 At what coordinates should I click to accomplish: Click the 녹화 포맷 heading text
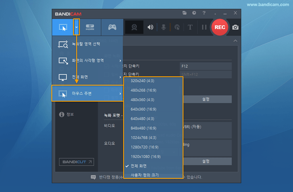pos(112,116)
